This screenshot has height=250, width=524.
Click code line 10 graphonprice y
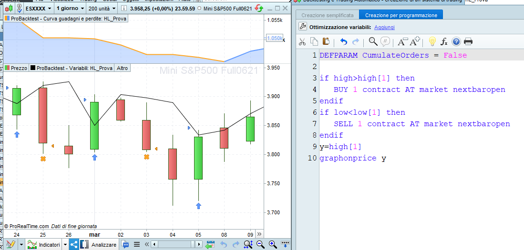pyautogui.click(x=353, y=158)
